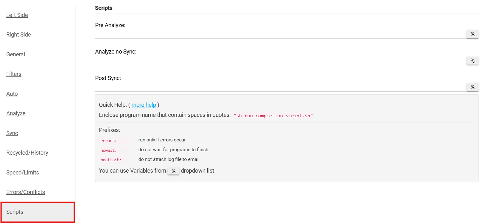
Task: Navigate to the Sync settings
Action: (12, 133)
